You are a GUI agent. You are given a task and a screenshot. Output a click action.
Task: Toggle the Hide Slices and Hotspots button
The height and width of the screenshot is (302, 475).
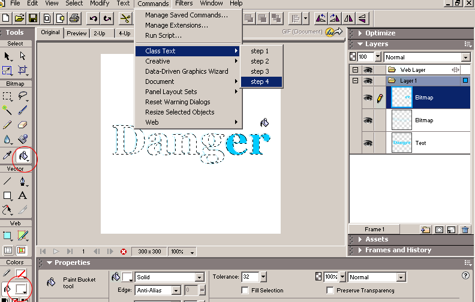tap(8, 250)
